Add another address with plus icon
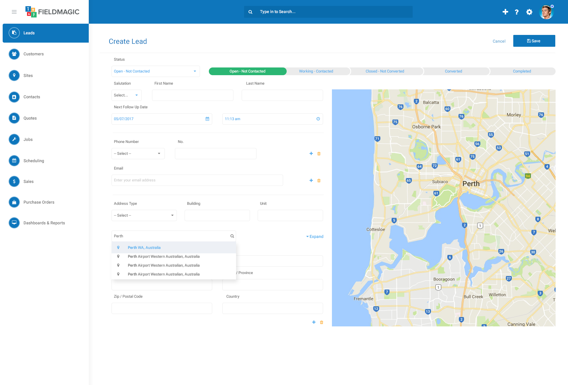568x385 pixels. [314, 322]
